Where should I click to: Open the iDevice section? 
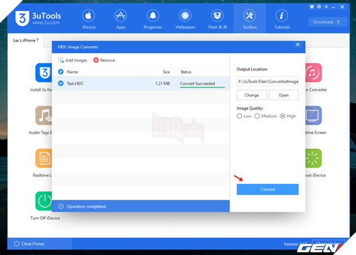pos(89,20)
